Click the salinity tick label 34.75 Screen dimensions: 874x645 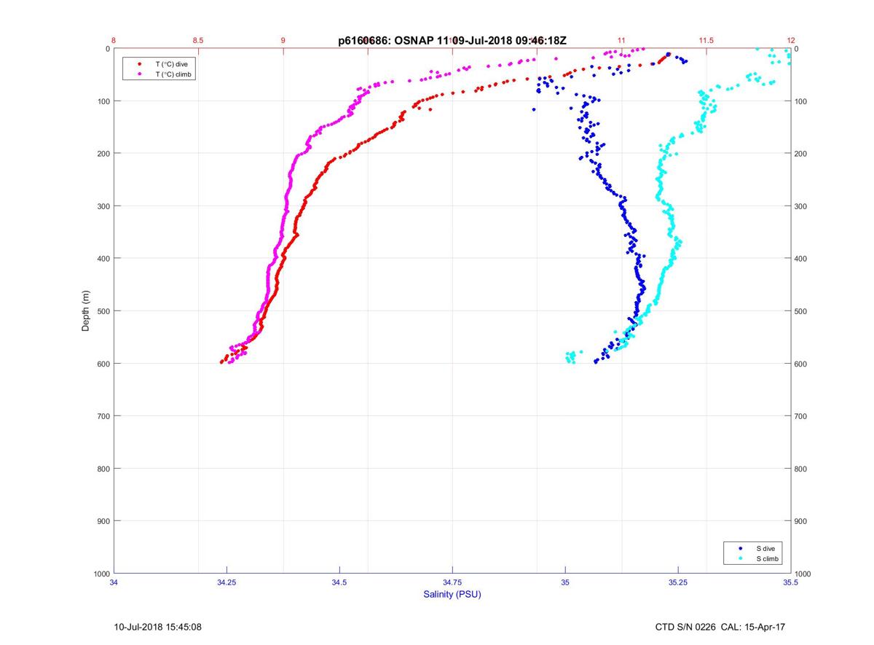click(x=452, y=582)
